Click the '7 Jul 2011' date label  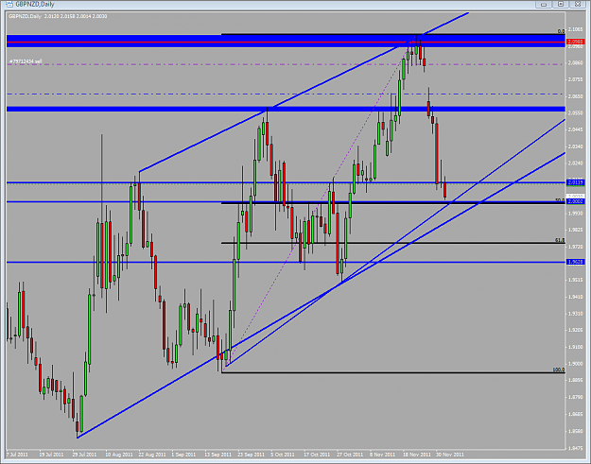coord(17,455)
